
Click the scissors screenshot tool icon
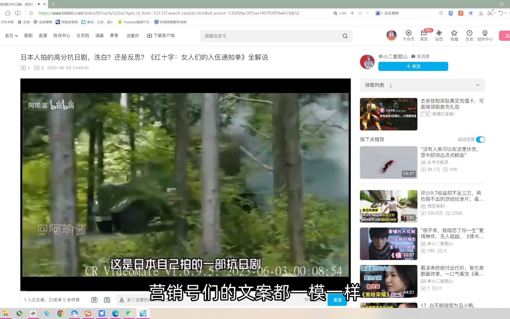coord(490,13)
